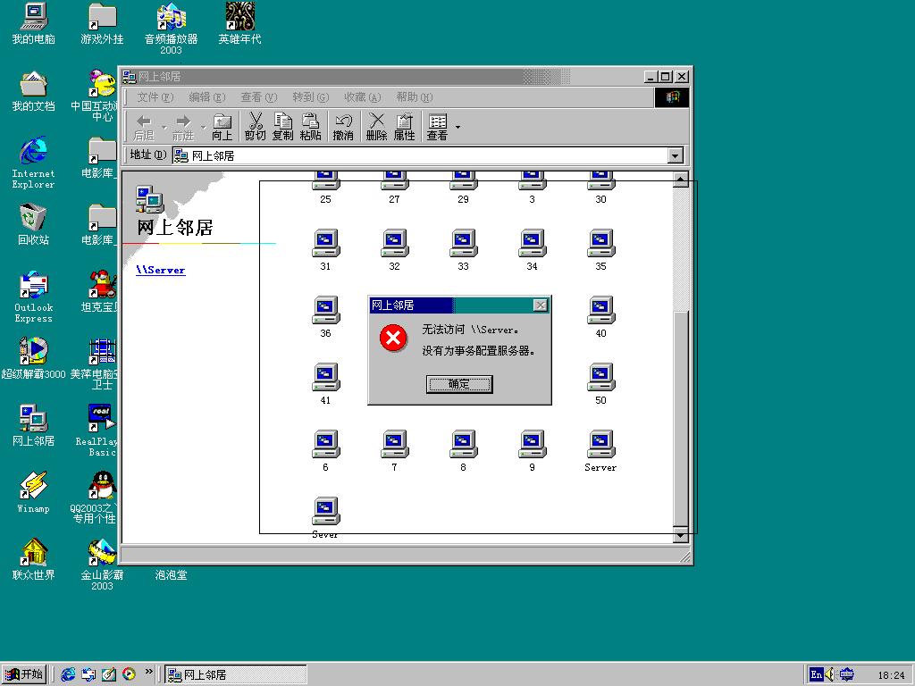915x686 pixels.
Task: Select the computer named 33
Action: (x=464, y=250)
